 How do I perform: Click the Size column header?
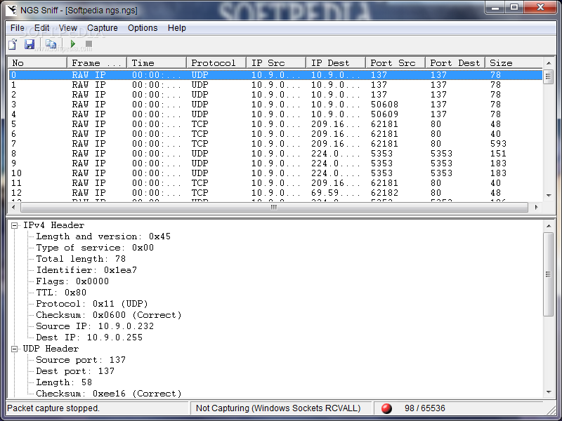(x=514, y=63)
